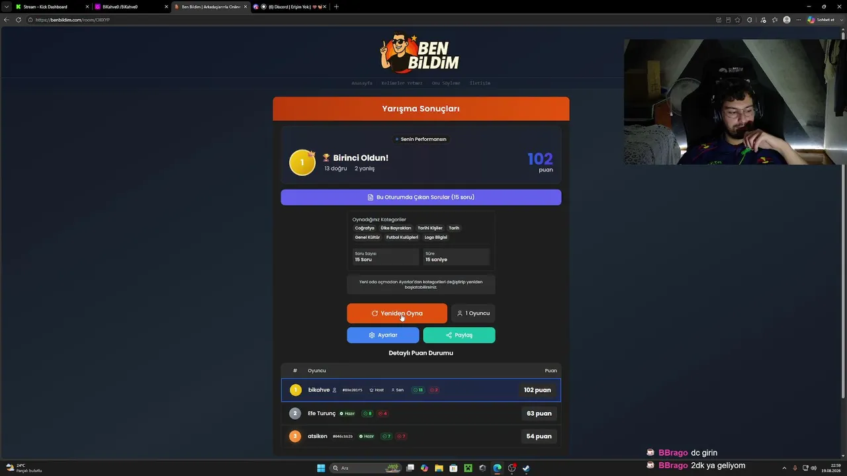Click the 1 Oyuncu button
Screen dimensions: 847x476
coord(473,313)
